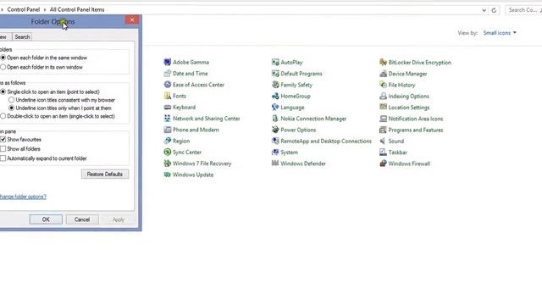
Task: Open the HomeGroup icon
Action: (275, 96)
